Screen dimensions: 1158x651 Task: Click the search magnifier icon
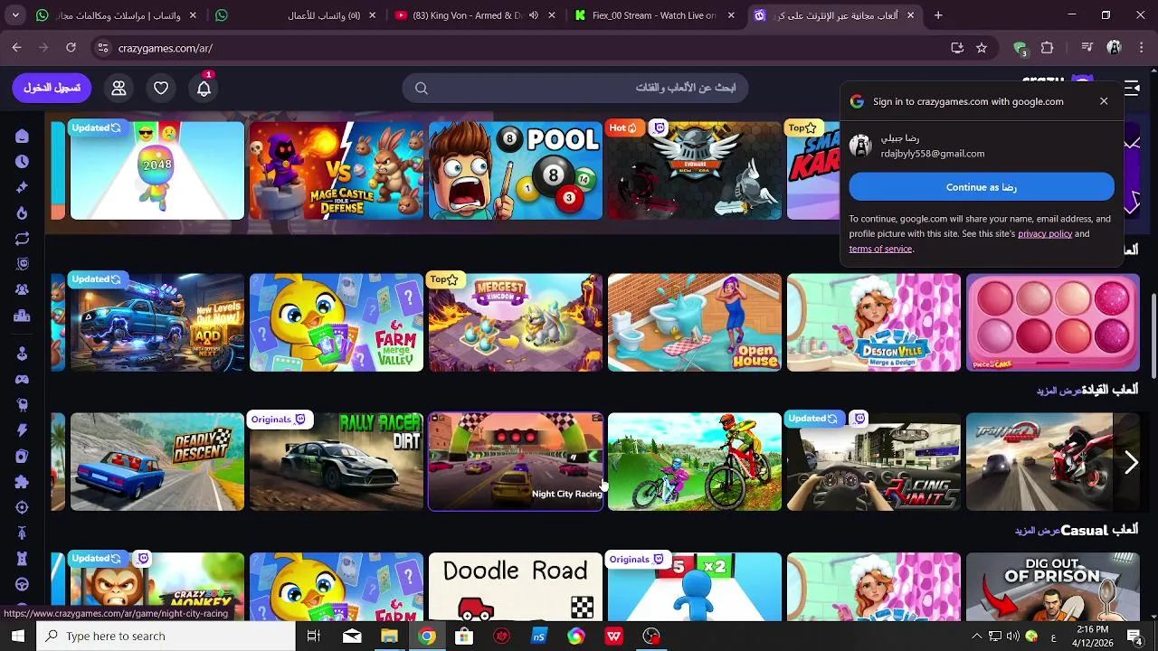tap(422, 88)
